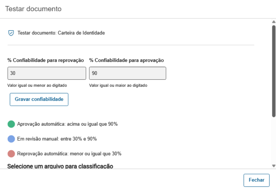This screenshot has width=276, height=190.
Task: Click the Testar documento dialog title
Action: [x=33, y=9]
